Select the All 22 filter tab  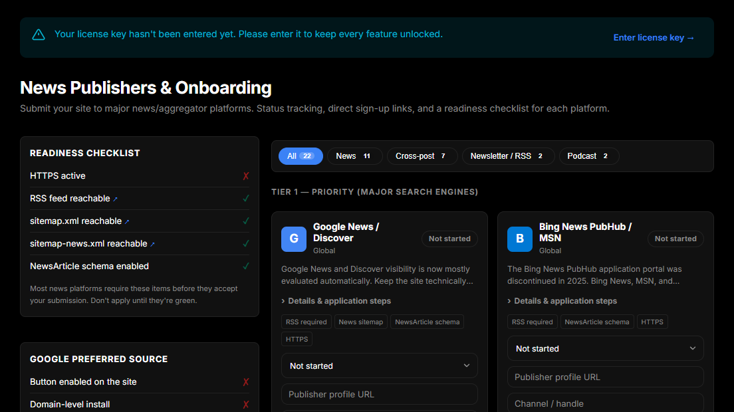click(301, 156)
